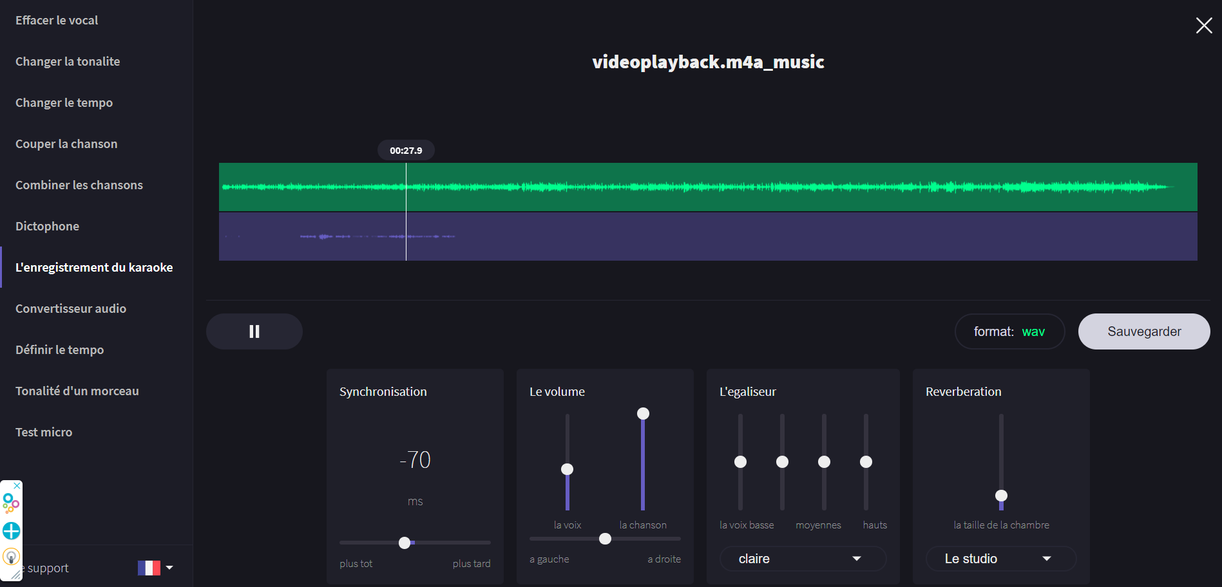The width and height of the screenshot is (1222, 587).
Task: Open 'Convertisseur audio' from the sidebar
Action: coord(71,309)
